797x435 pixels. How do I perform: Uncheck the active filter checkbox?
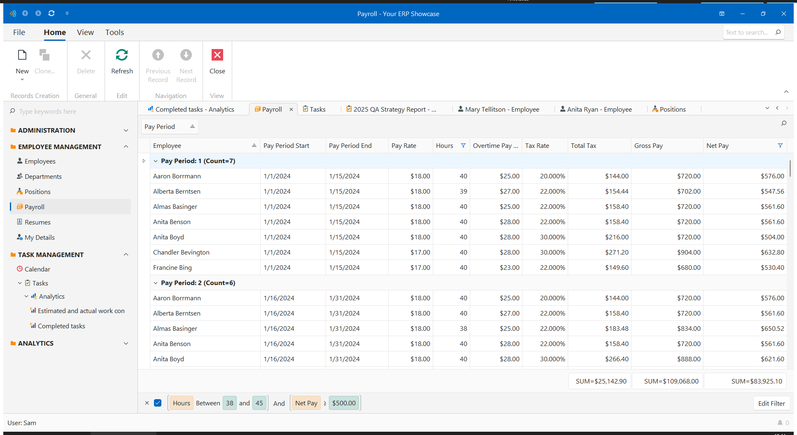(158, 403)
